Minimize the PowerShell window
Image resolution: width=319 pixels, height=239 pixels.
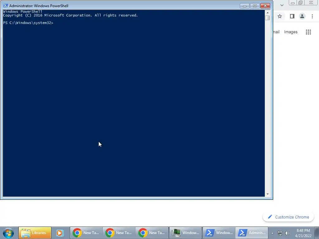click(245, 6)
